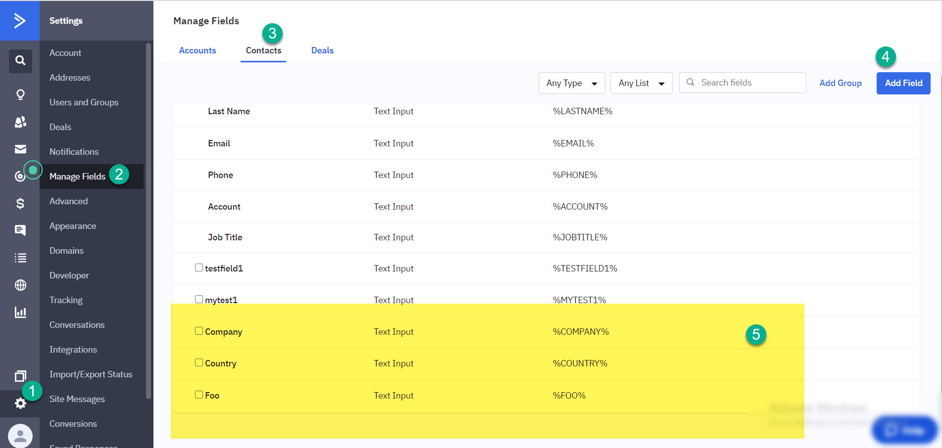Open Tracking settings
942x448 pixels.
pyautogui.click(x=66, y=300)
